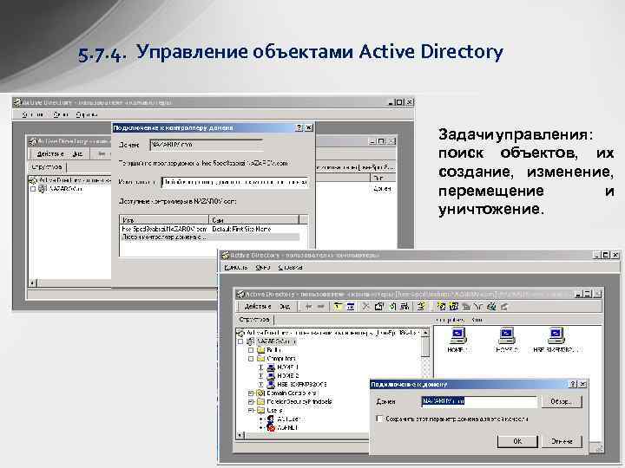Select the highlighted any-domain-controller list row
Viewport: 625px width, 468px height.
click(x=210, y=237)
